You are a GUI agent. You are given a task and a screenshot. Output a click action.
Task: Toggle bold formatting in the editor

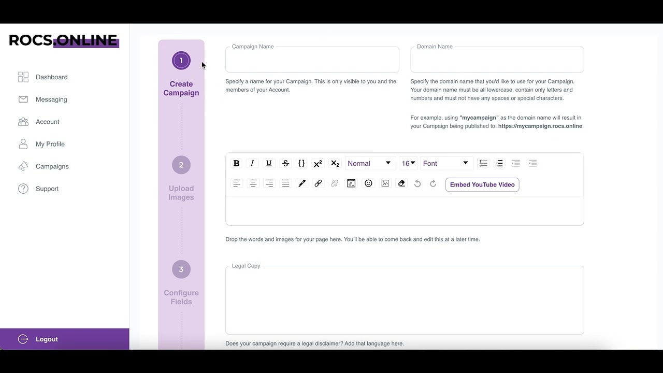pyautogui.click(x=236, y=163)
